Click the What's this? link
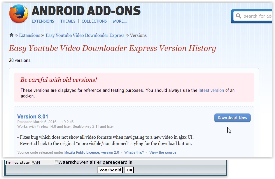 tap(134, 152)
